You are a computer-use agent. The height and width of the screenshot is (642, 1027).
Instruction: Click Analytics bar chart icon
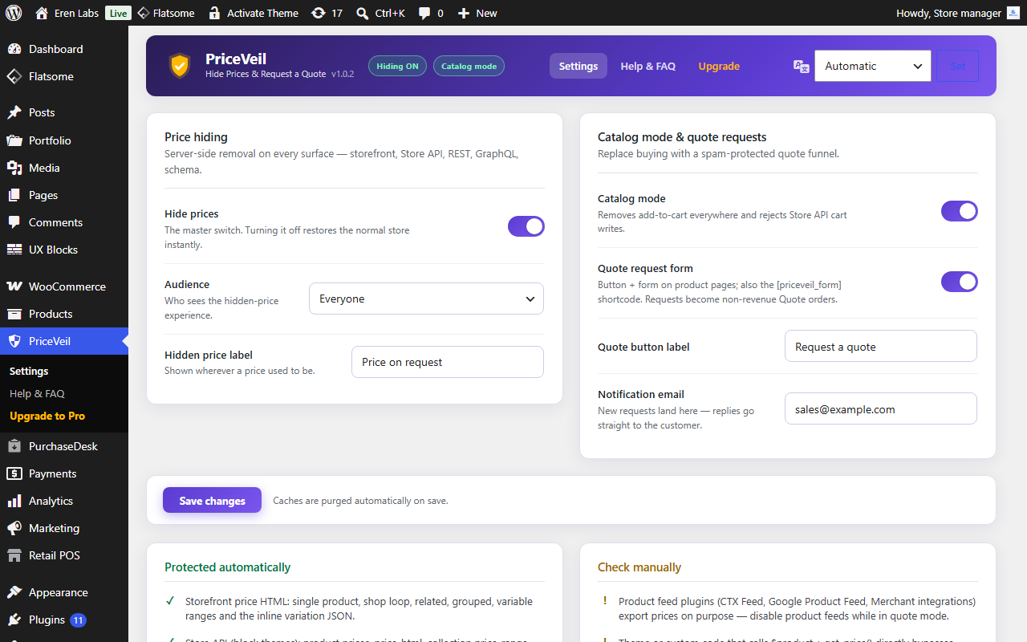14,501
